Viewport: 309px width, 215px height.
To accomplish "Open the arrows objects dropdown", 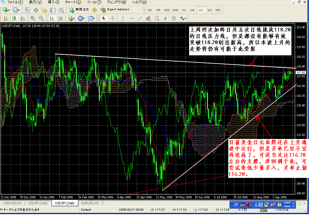I will [x=183, y=18].
